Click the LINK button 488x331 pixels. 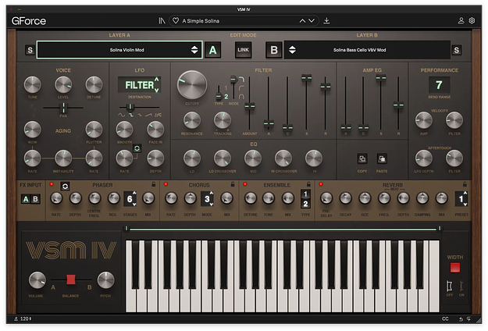[243, 50]
